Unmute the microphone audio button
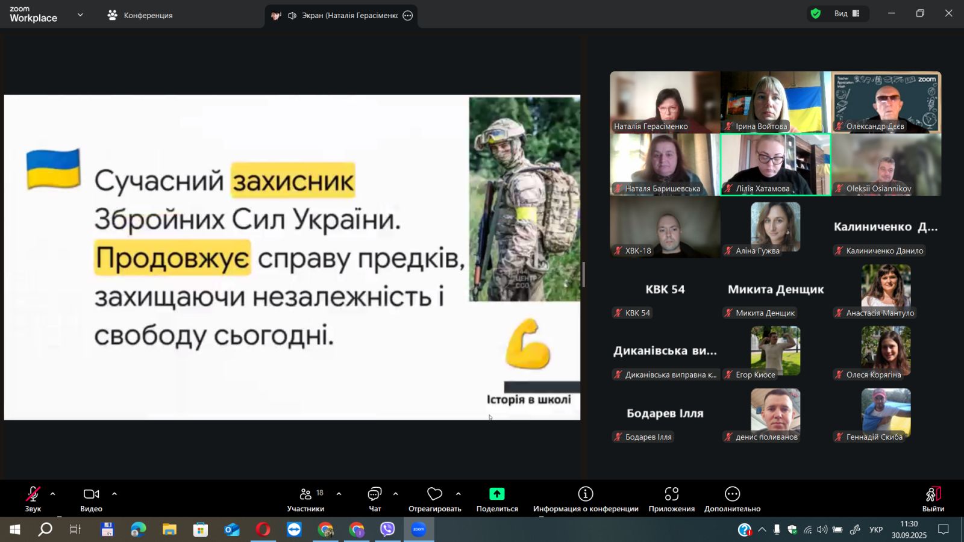Screen dimensions: 964x542 coord(33,494)
